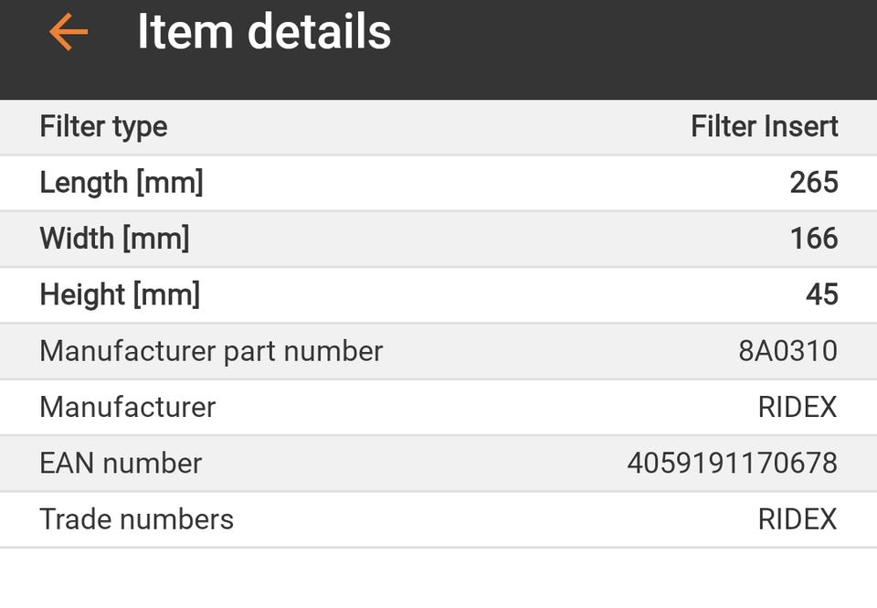Image resolution: width=877 pixels, height=608 pixels.
Task: Select the 'Length [mm]' label
Action: point(121,183)
